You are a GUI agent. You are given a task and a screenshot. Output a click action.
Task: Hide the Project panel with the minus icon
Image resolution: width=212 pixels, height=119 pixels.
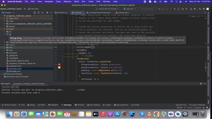click(51, 13)
